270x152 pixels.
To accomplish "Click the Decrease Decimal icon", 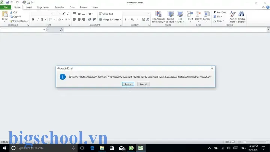I will tap(148, 20).
